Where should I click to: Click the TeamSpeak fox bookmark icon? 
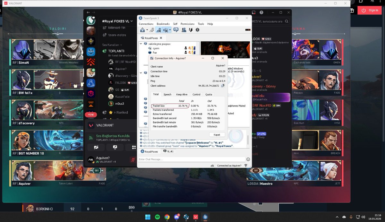point(190,30)
